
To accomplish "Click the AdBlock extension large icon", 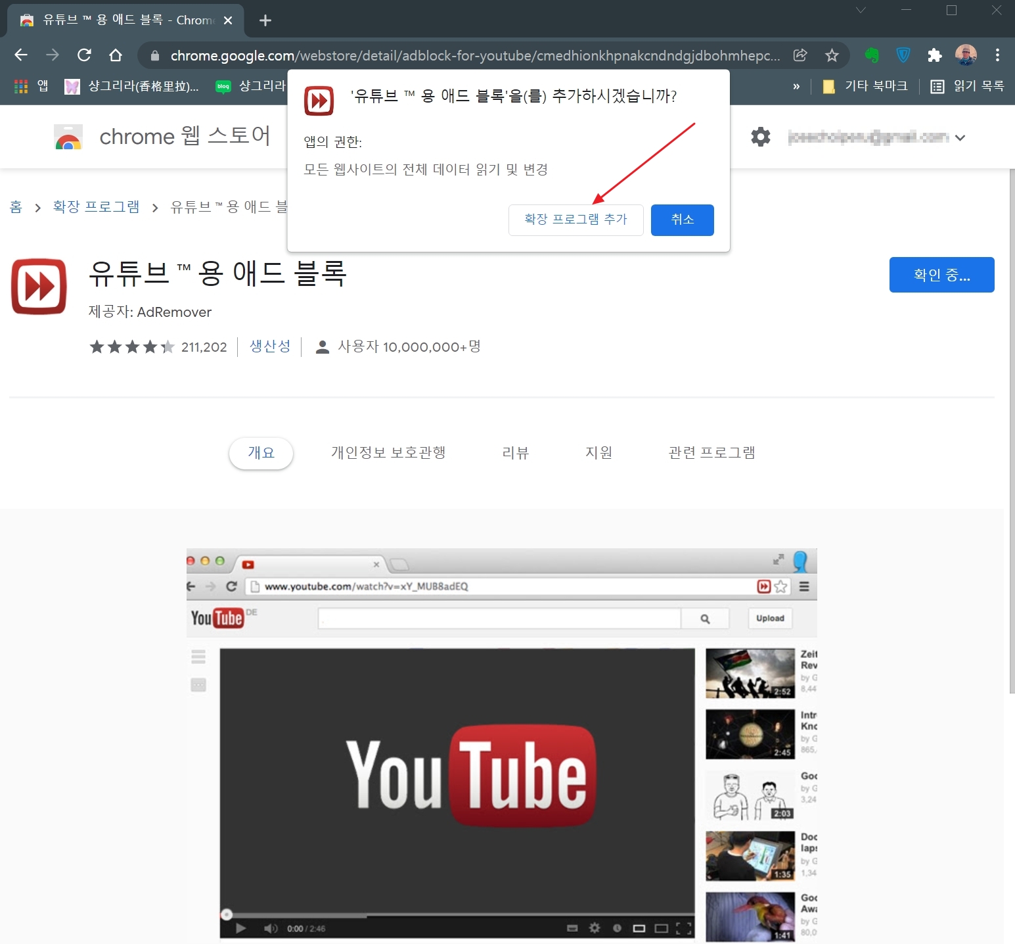I will (x=39, y=287).
